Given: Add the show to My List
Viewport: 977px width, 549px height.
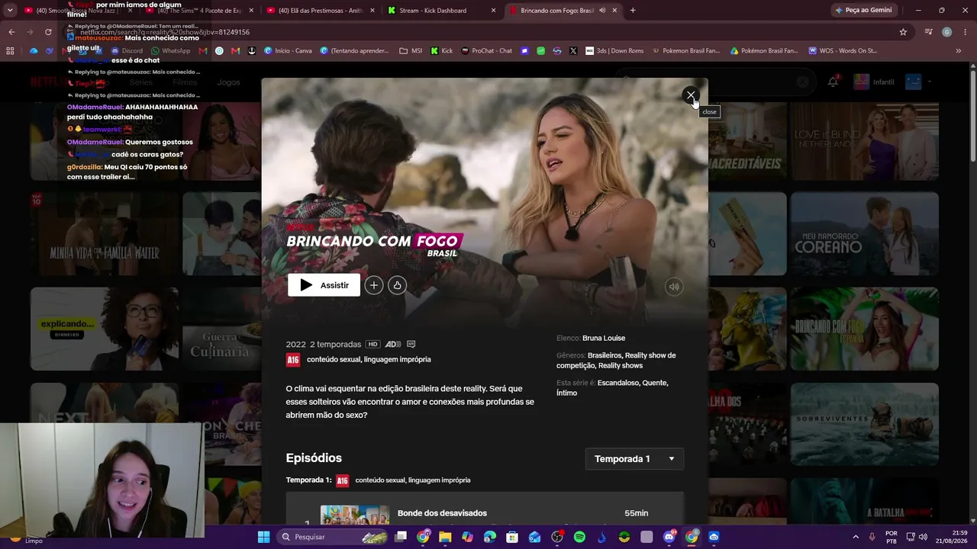Looking at the screenshot, I should click(x=373, y=285).
